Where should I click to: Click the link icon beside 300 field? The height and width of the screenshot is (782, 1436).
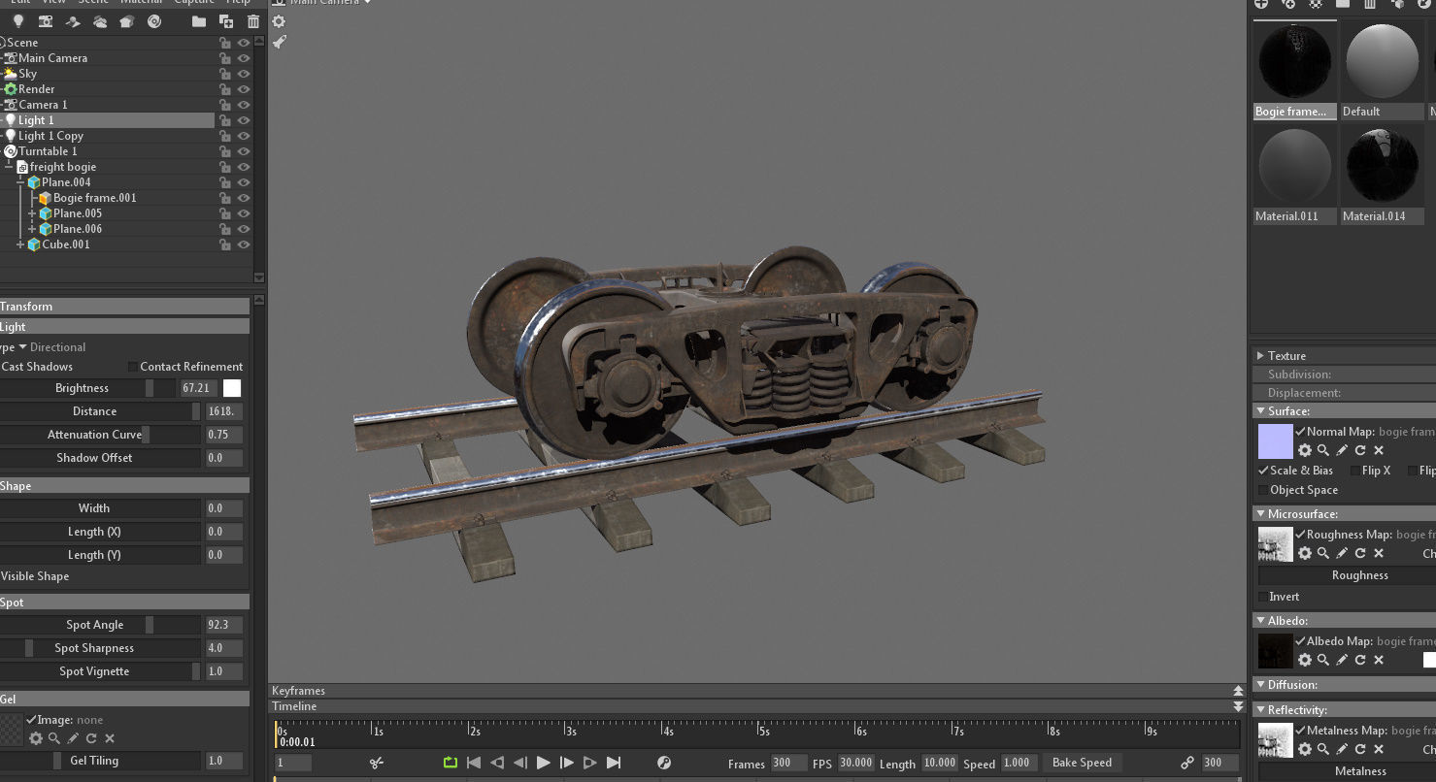[x=1187, y=763]
